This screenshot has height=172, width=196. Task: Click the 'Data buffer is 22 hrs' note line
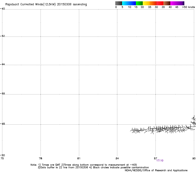pos(93,168)
